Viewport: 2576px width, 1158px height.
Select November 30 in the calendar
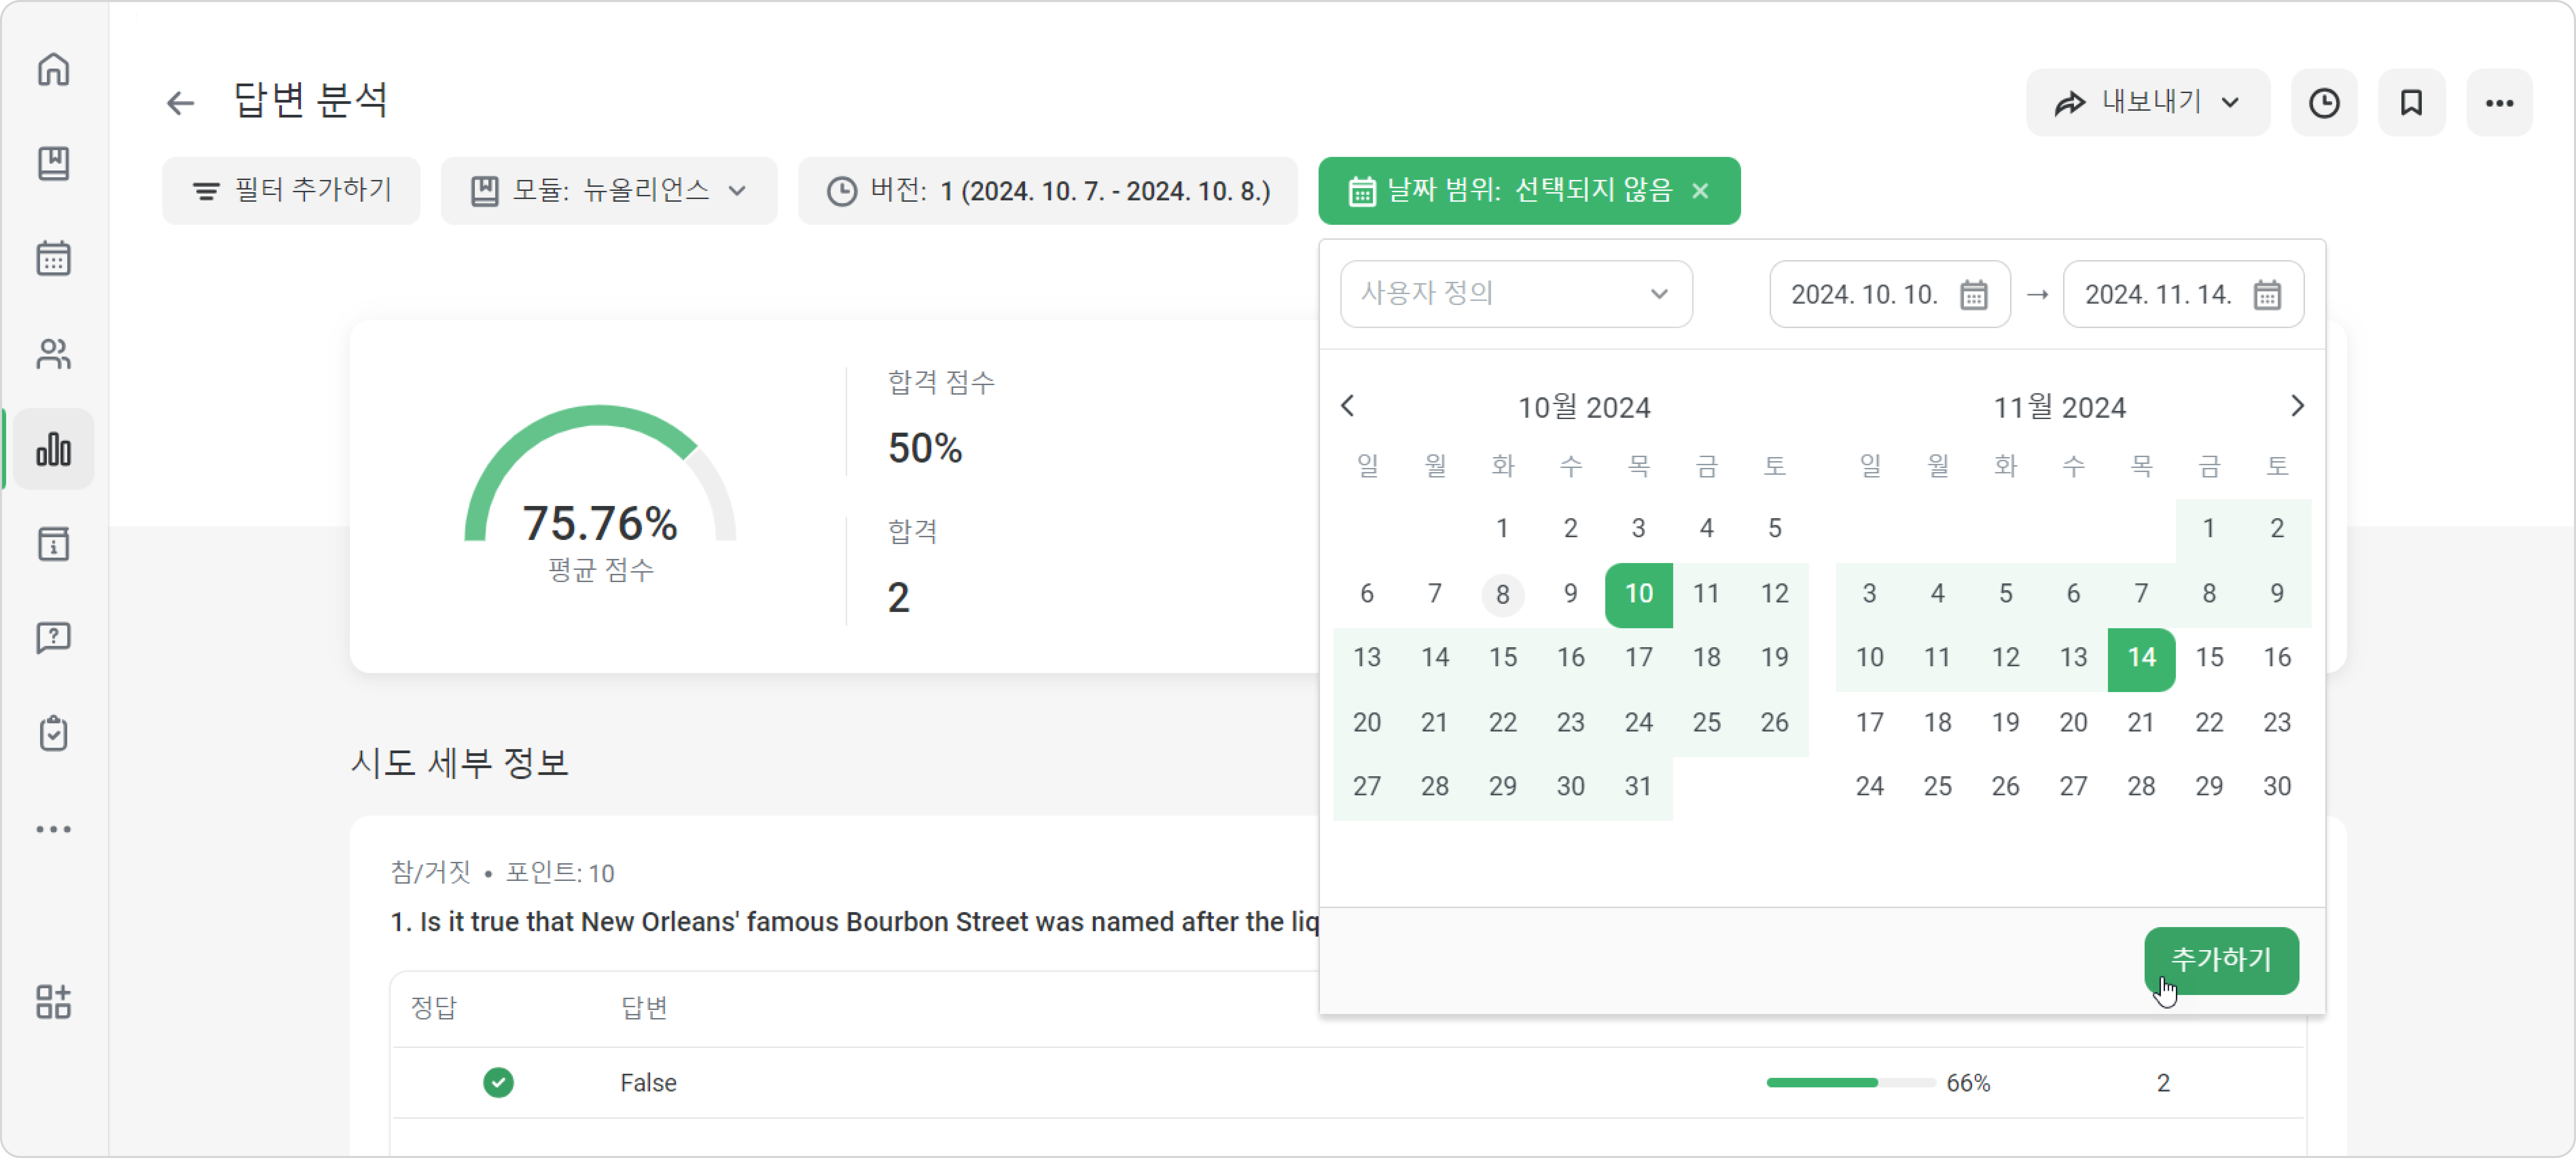click(x=2277, y=787)
